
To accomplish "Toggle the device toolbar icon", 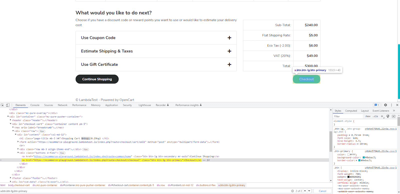I will click(x=8, y=105).
